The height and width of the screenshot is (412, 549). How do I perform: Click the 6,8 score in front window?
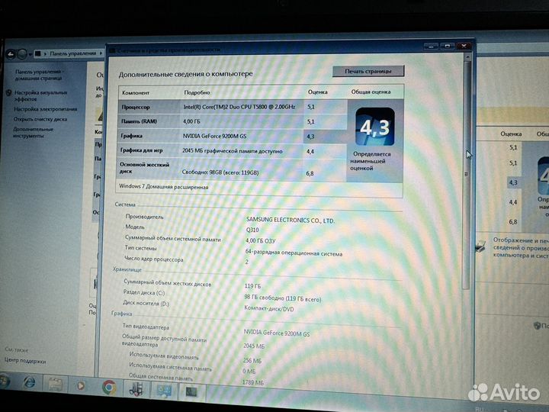[x=310, y=173]
